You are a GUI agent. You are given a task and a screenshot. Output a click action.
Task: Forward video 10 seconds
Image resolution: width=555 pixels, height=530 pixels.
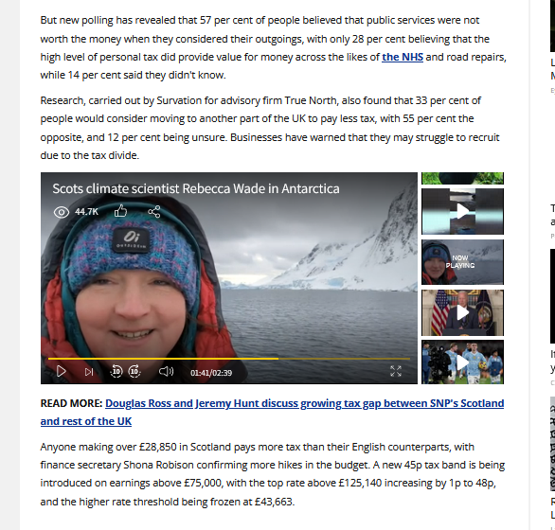[x=134, y=371]
